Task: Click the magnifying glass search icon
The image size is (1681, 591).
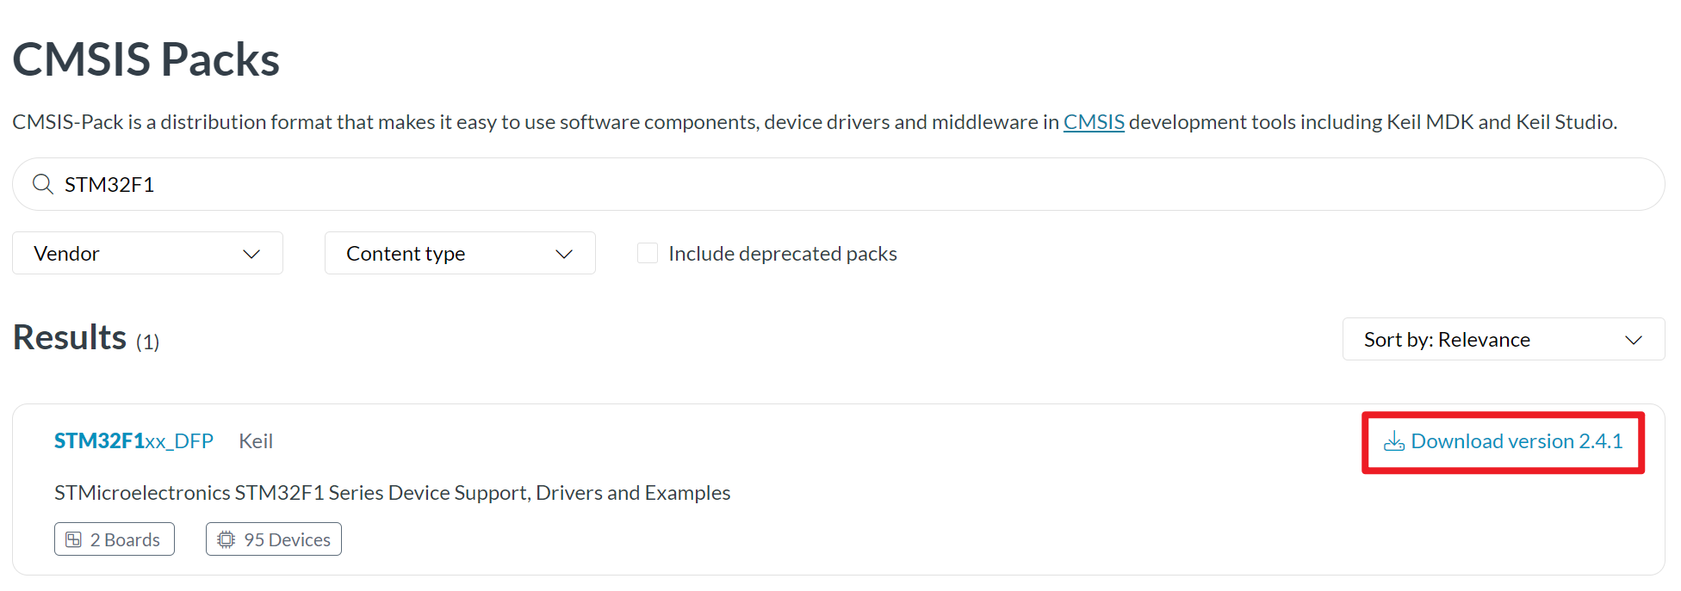Action: (42, 184)
